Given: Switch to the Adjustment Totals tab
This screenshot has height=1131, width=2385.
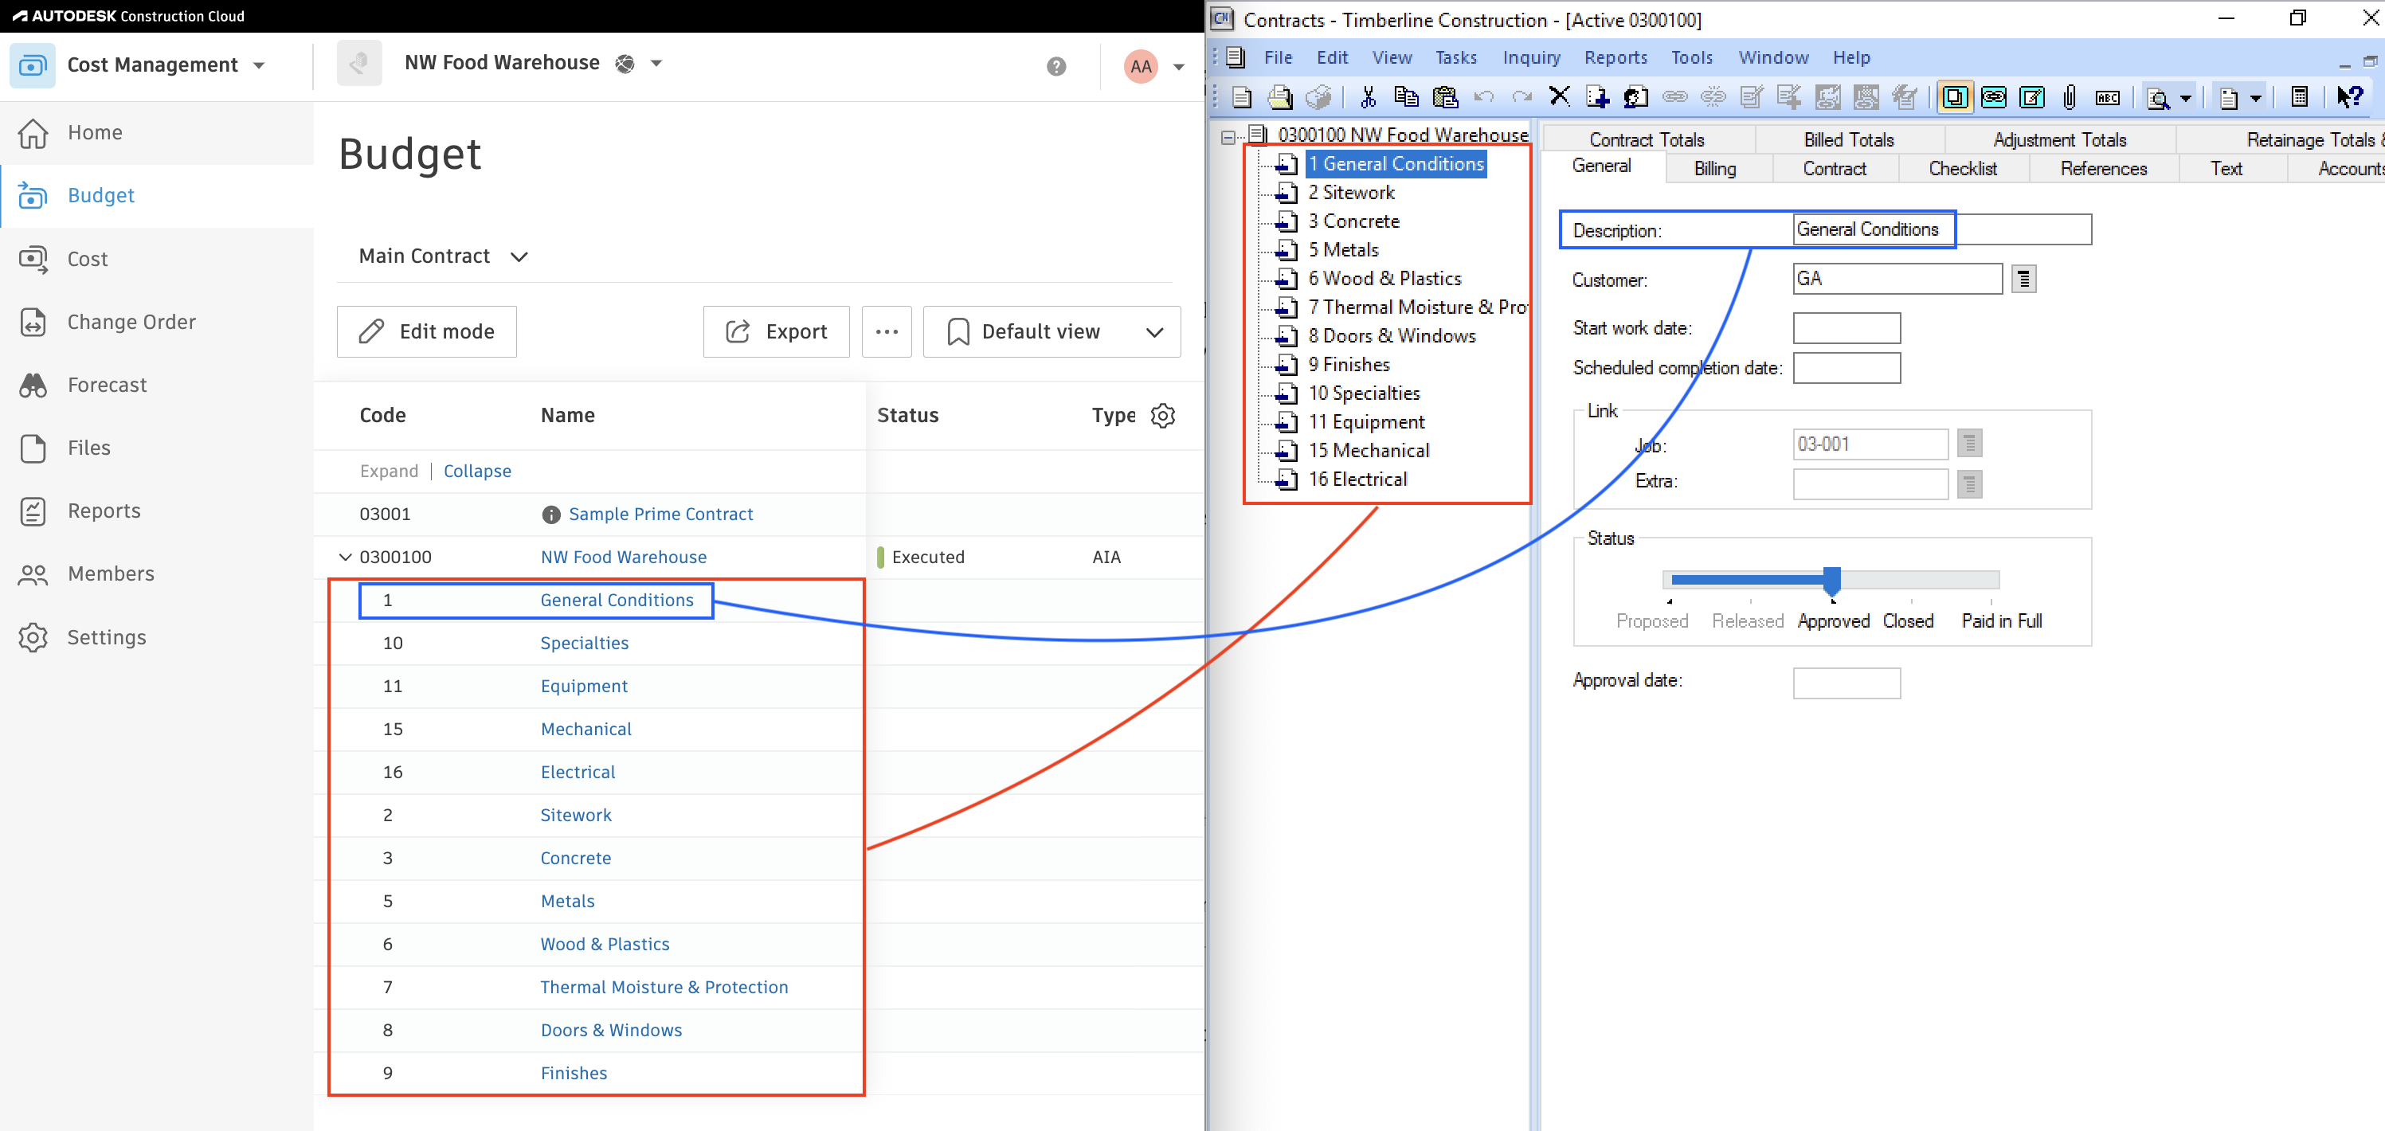Looking at the screenshot, I should 2060,139.
